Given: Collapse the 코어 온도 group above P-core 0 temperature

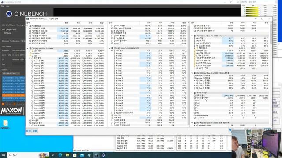Looking at the screenshot, I should [x=112, y=51].
